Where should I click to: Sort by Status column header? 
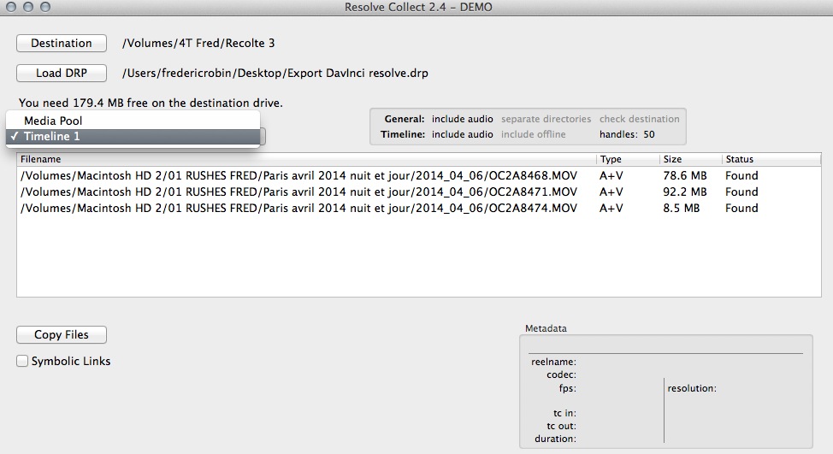pyautogui.click(x=771, y=159)
